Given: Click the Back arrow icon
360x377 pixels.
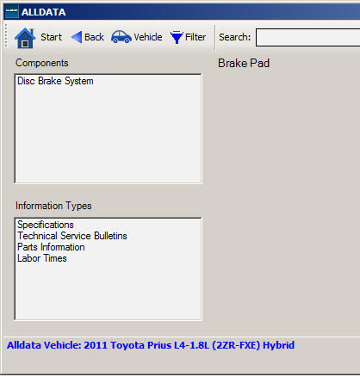Looking at the screenshot, I should pyautogui.click(x=77, y=37).
